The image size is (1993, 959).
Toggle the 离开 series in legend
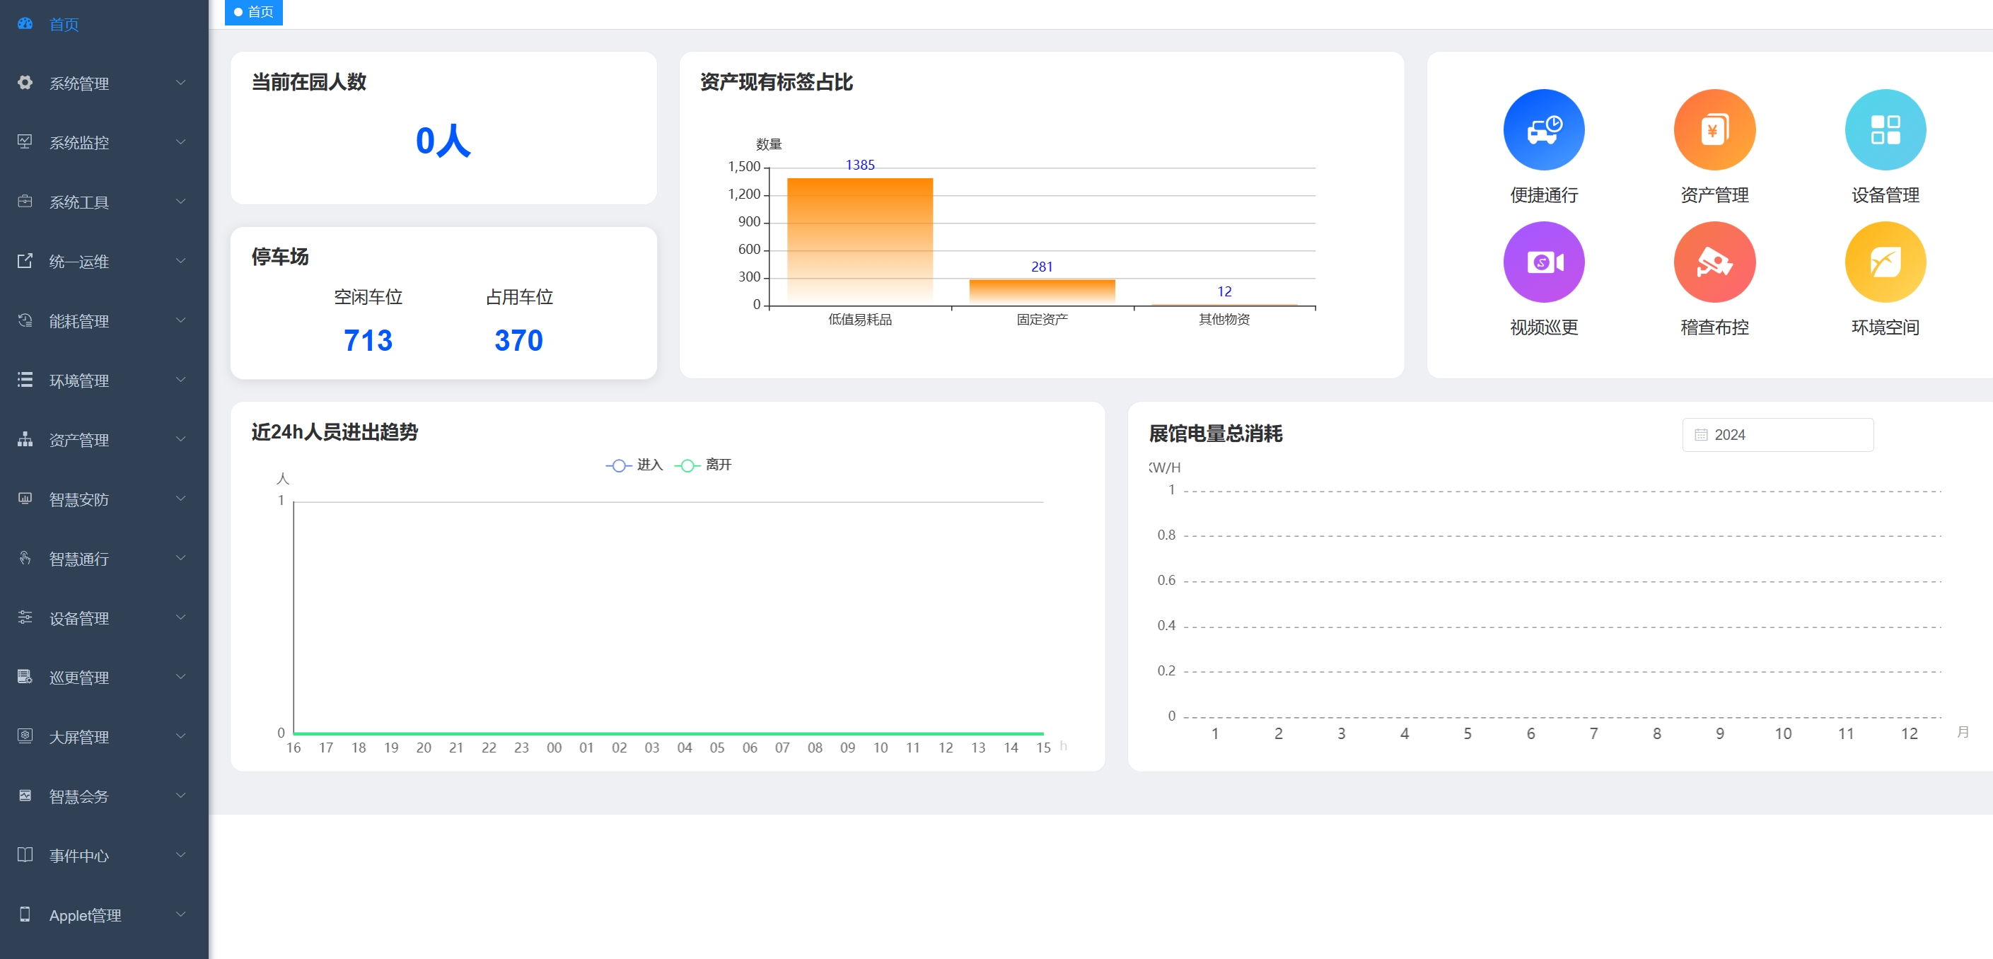click(x=703, y=465)
